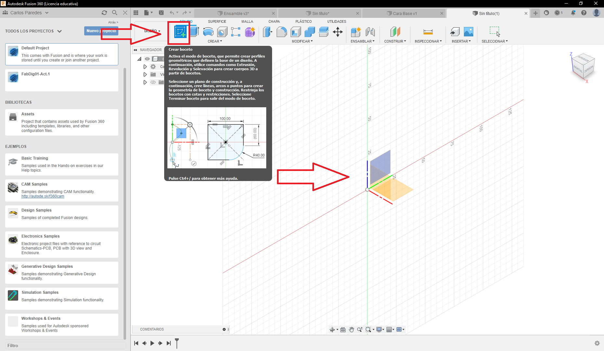Click the Redo arrow
This screenshot has width=604, height=351.
tap(185, 13)
